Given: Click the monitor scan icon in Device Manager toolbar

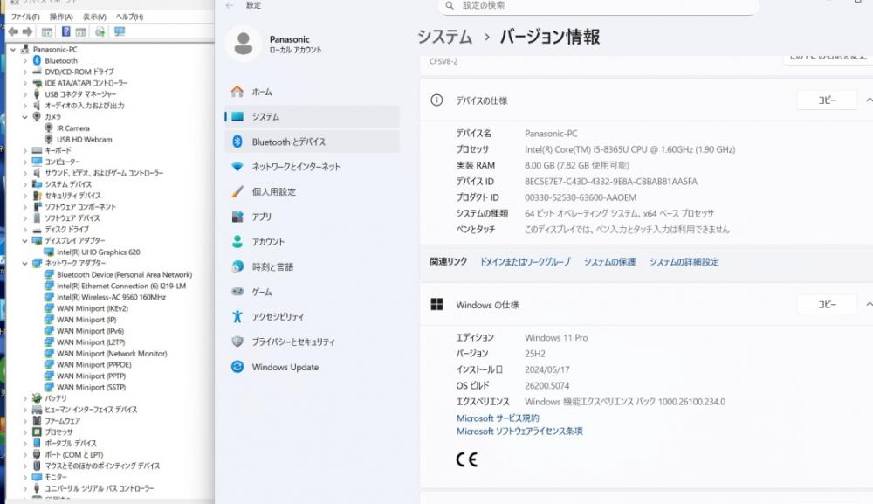Looking at the screenshot, I should (119, 31).
